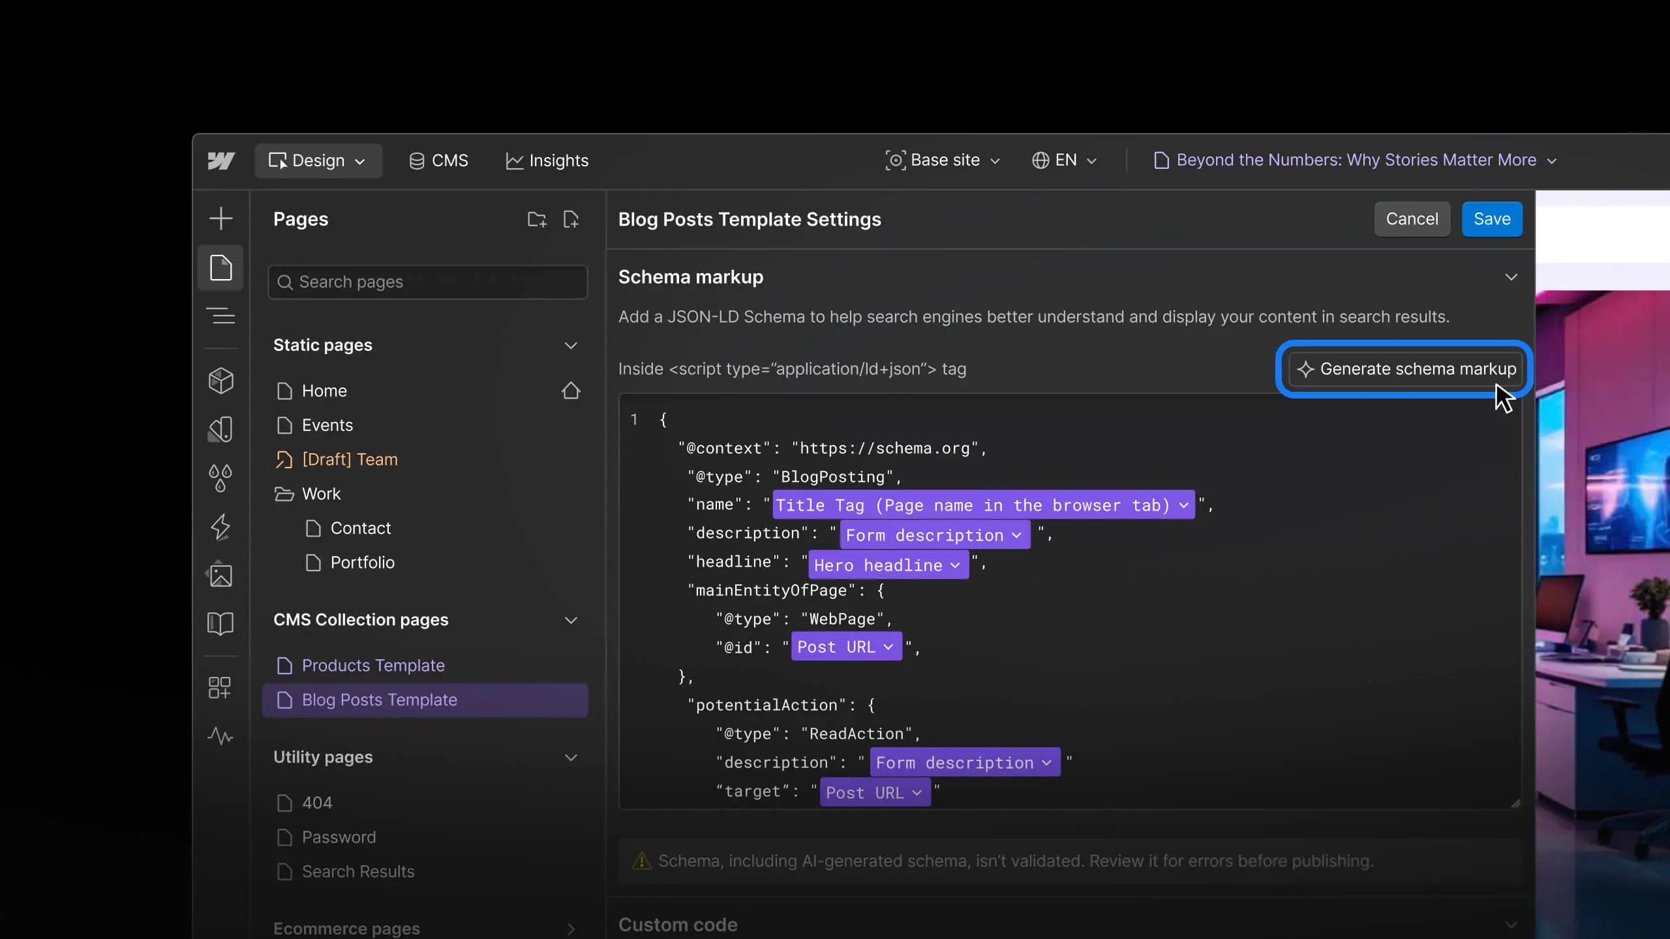Click inside the Search pages field
The width and height of the screenshot is (1670, 939).
[x=427, y=282]
